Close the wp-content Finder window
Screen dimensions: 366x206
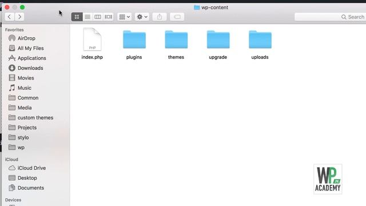point(7,7)
